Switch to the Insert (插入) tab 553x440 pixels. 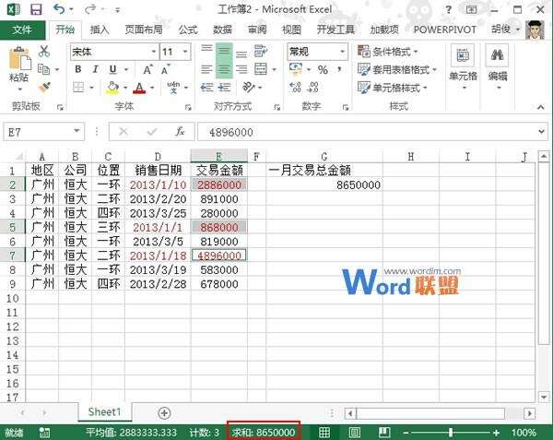[100, 30]
